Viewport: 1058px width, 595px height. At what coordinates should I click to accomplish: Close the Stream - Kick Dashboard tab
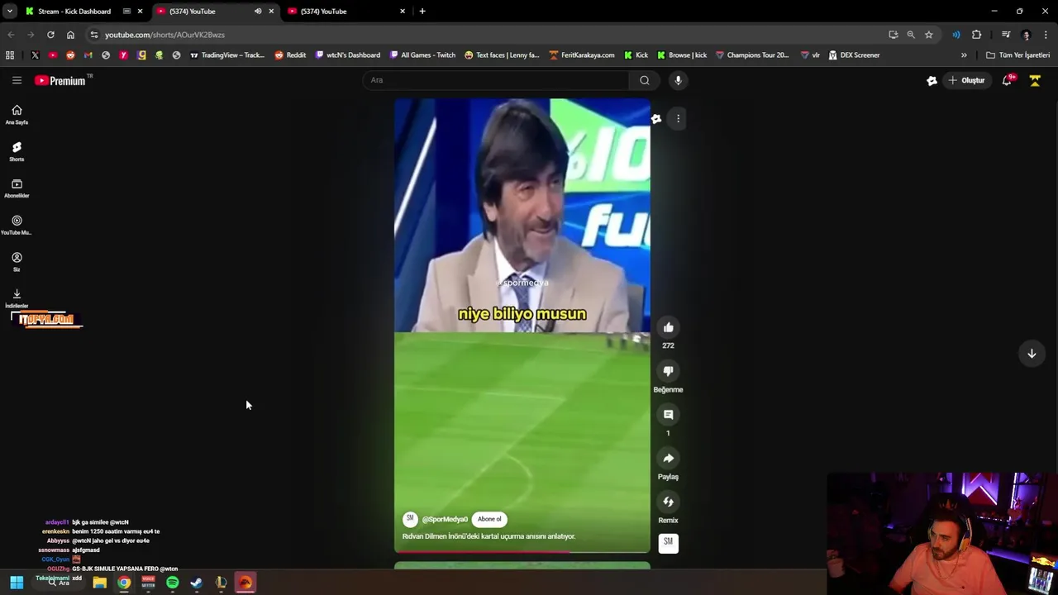[x=140, y=12]
